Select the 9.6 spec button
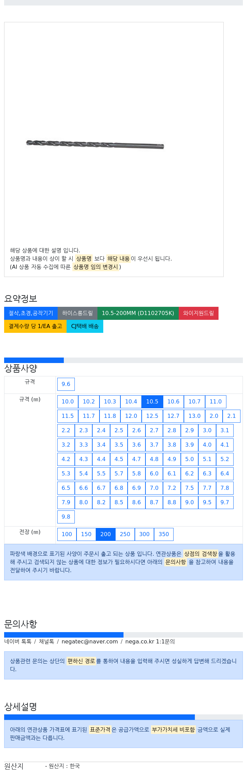This screenshot has height=773, width=247. [66, 384]
